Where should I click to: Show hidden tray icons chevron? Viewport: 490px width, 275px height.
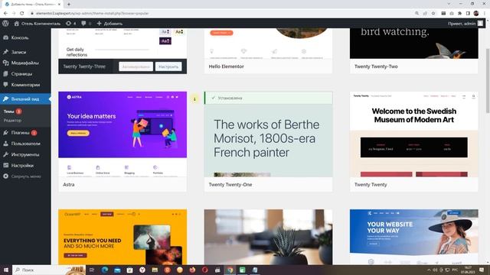coord(429,270)
